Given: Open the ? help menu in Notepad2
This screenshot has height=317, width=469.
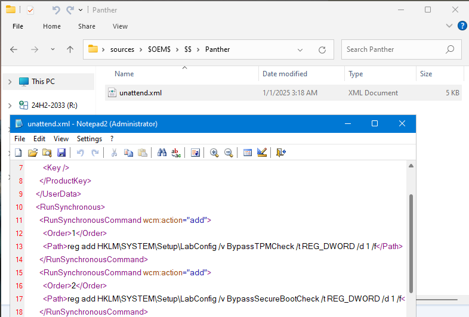Looking at the screenshot, I should pyautogui.click(x=112, y=139).
